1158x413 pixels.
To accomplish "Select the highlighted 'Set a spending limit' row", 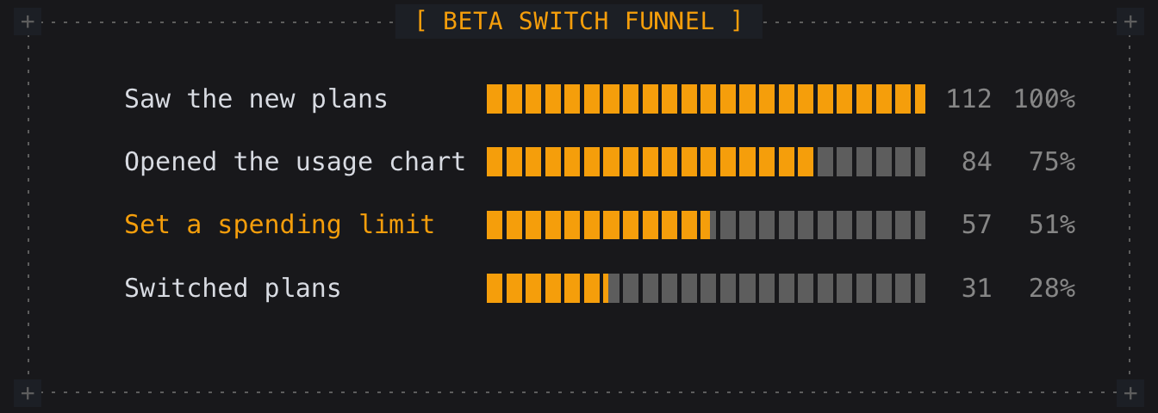I will click(600, 225).
